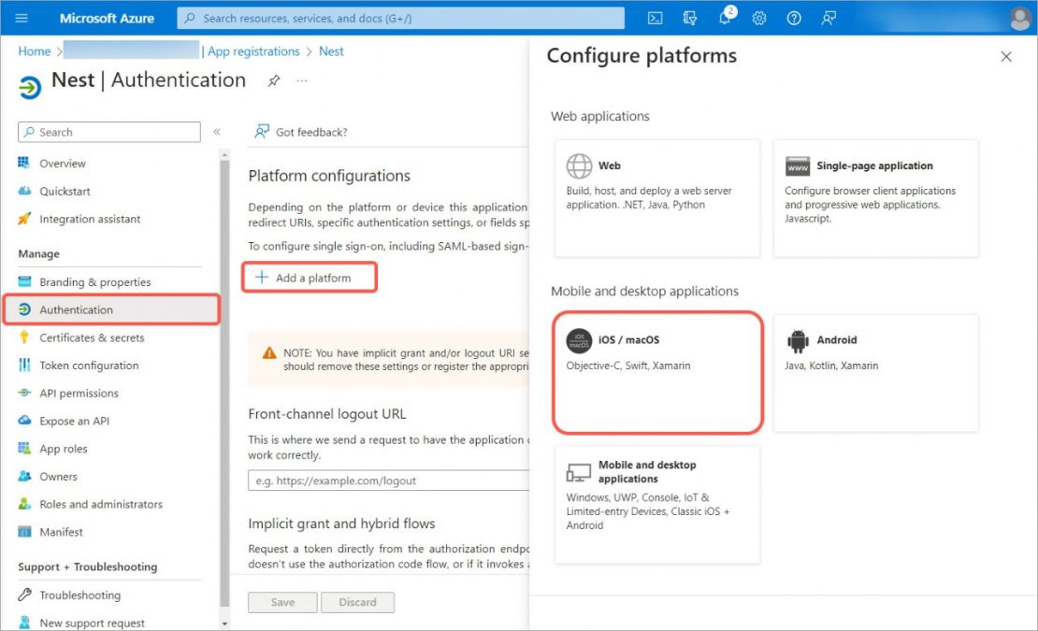Go to Home in the breadcrumb
The width and height of the screenshot is (1038, 631).
(x=35, y=51)
